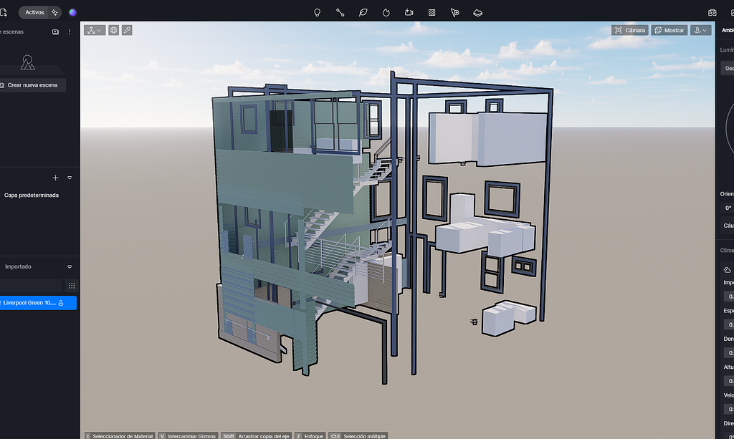Toggle the globe coordinate icon in viewport
The image size is (734, 439).
(113, 30)
